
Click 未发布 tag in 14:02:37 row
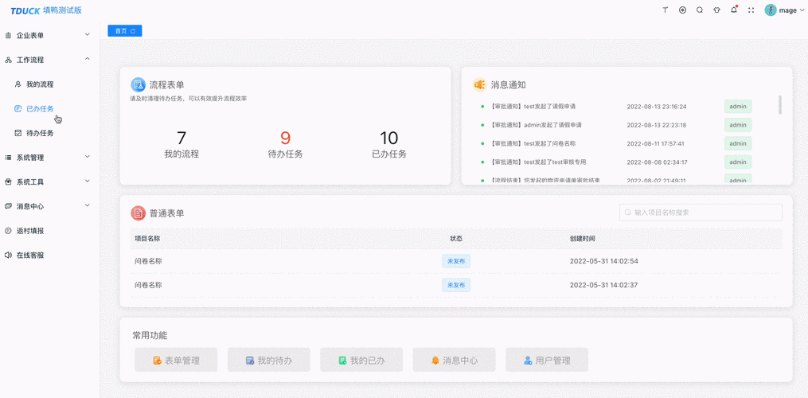point(456,285)
